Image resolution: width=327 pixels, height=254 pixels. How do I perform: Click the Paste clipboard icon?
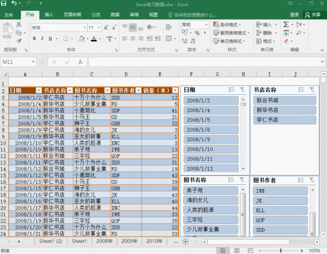pos(8,28)
